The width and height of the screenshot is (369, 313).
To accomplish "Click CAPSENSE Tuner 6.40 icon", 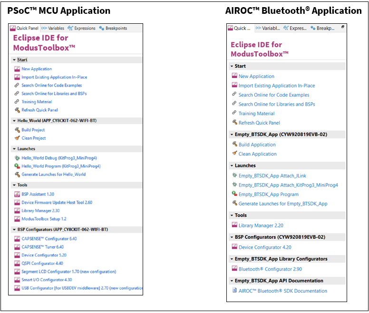I will click(17, 247).
